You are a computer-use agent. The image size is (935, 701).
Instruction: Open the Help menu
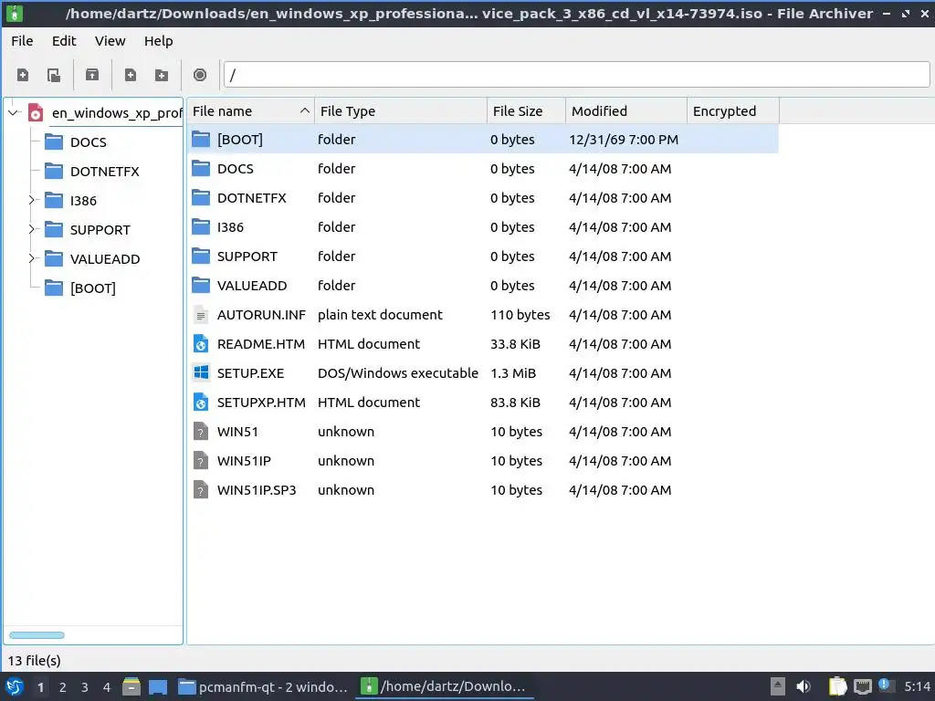(x=159, y=41)
